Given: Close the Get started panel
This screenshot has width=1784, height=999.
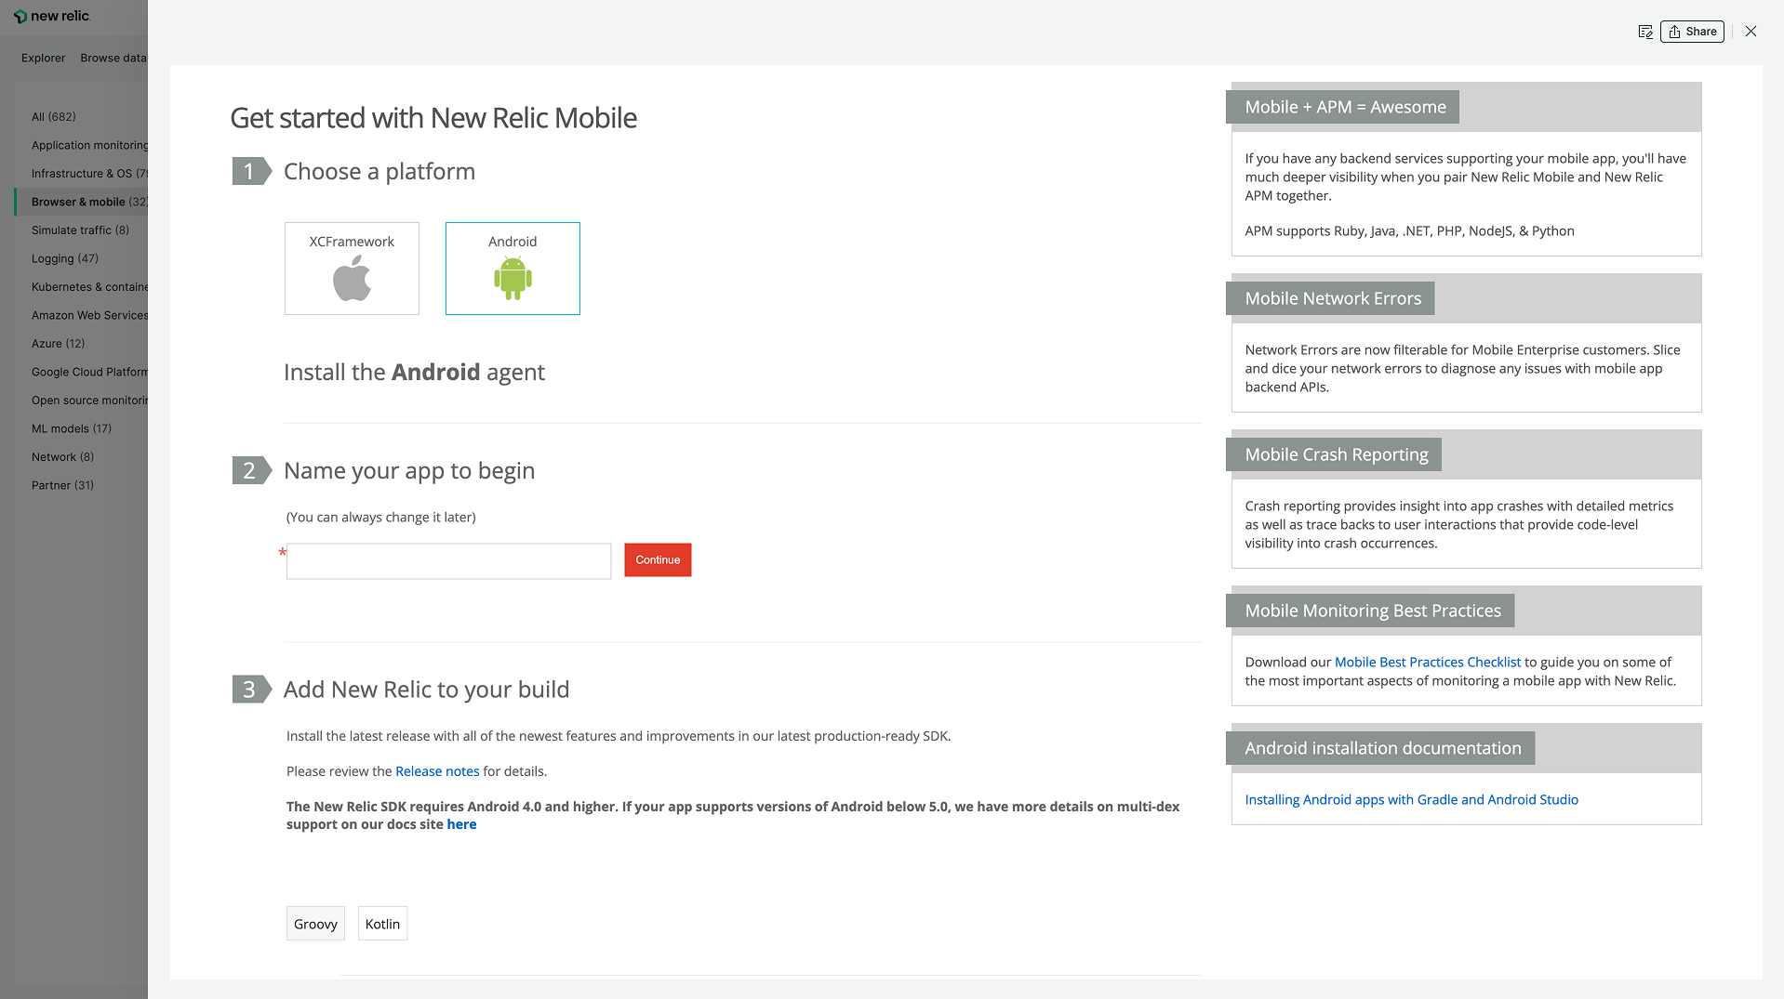Looking at the screenshot, I should (1751, 32).
